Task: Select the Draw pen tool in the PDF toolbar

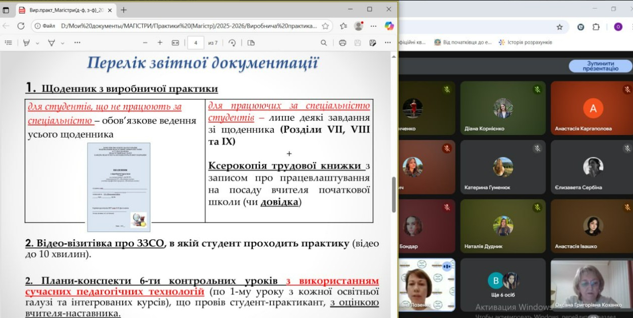Action: pos(27,43)
